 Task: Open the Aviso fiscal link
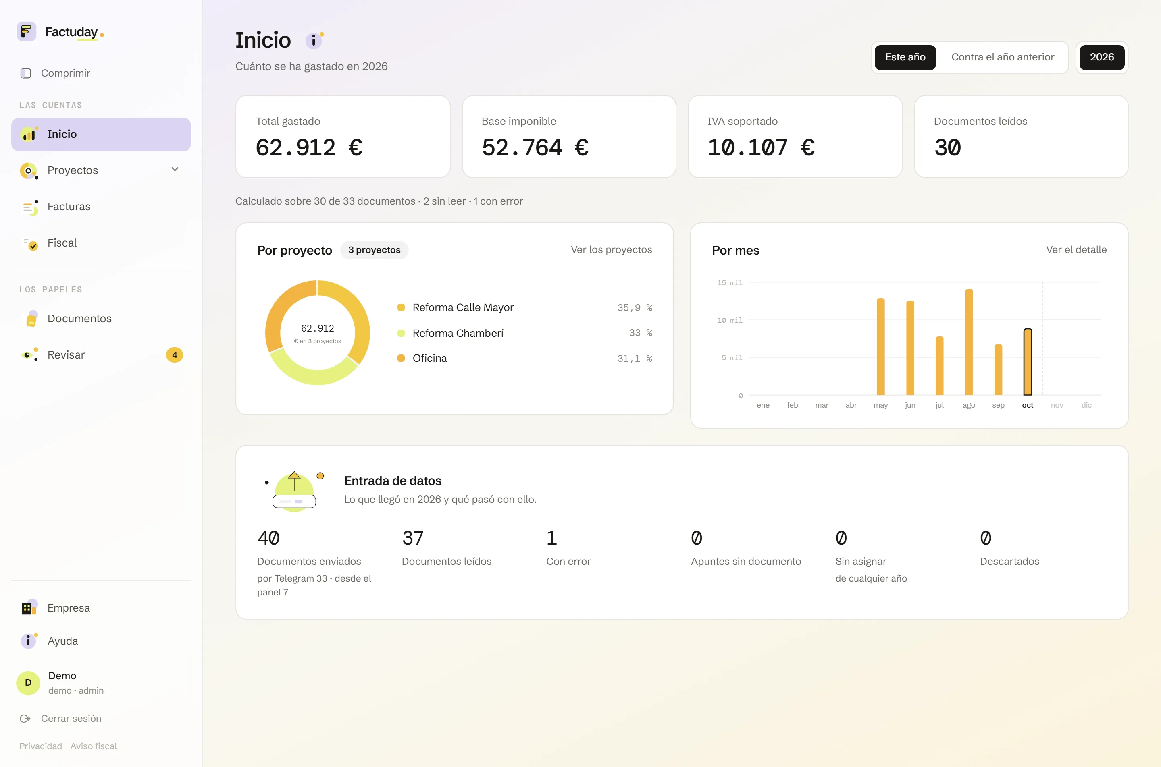click(94, 746)
